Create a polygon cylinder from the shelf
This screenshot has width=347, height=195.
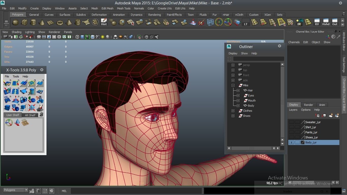tap(33, 22)
